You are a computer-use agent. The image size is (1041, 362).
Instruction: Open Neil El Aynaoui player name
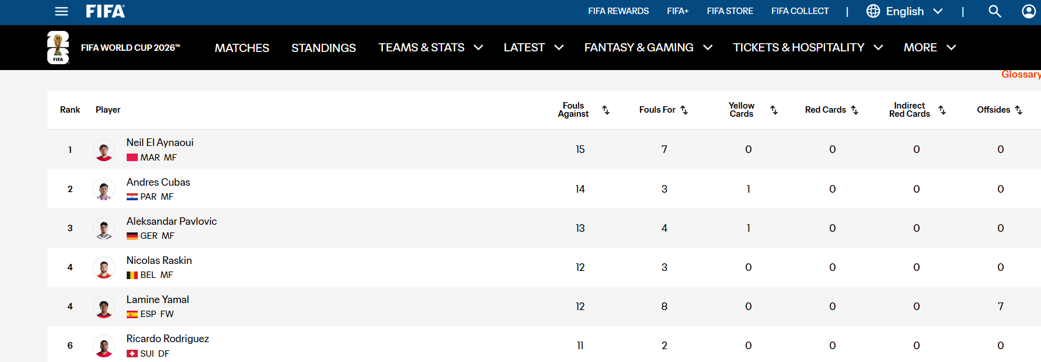[160, 142]
